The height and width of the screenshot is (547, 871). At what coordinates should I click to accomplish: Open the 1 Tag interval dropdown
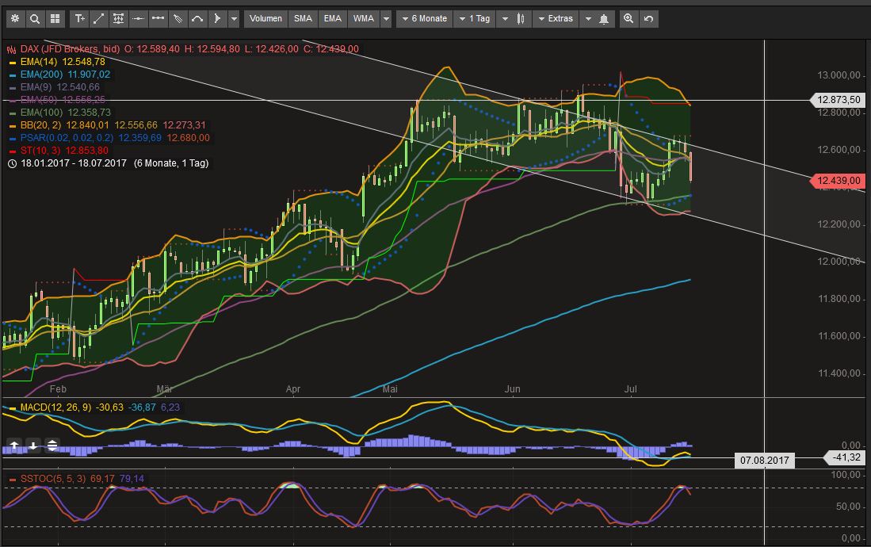point(475,18)
